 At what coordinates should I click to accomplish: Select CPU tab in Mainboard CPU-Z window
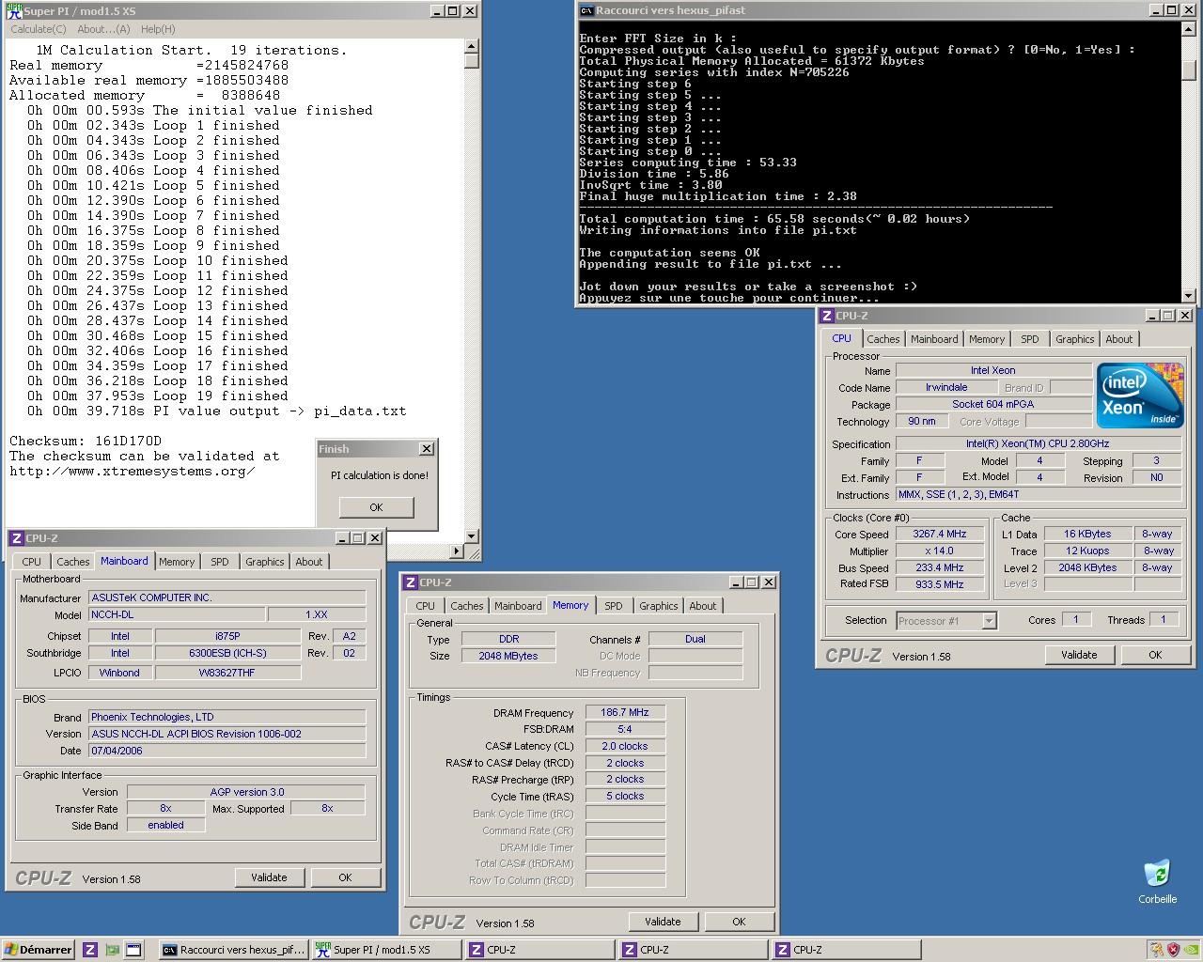point(32,562)
